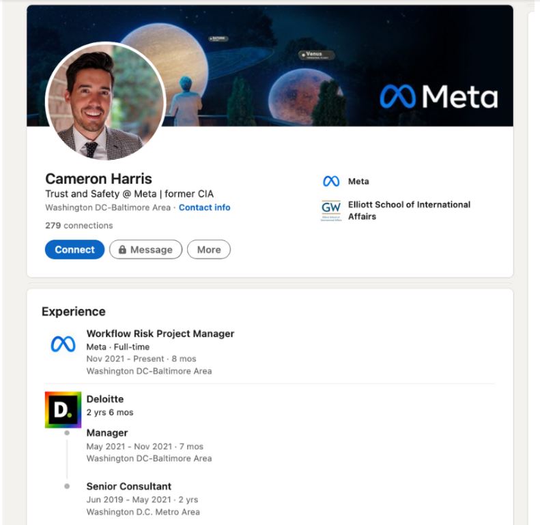Select the Workflow Risk Project Manager position
The width and height of the screenshot is (540, 525).
(x=160, y=334)
